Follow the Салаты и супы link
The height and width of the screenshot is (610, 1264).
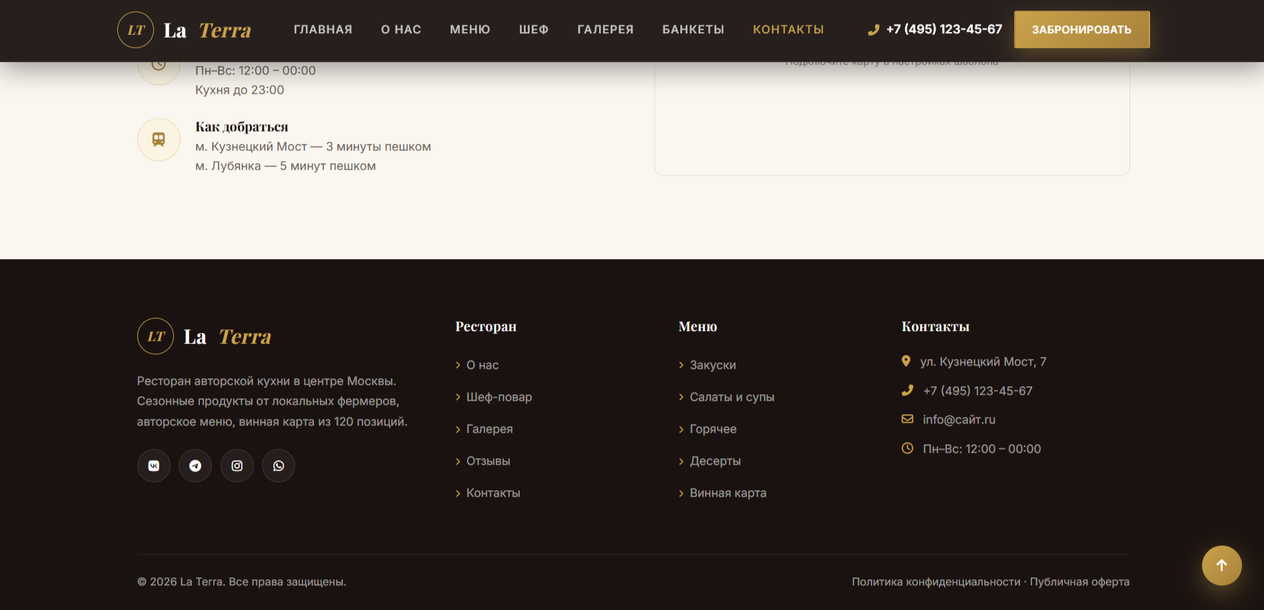pos(732,397)
